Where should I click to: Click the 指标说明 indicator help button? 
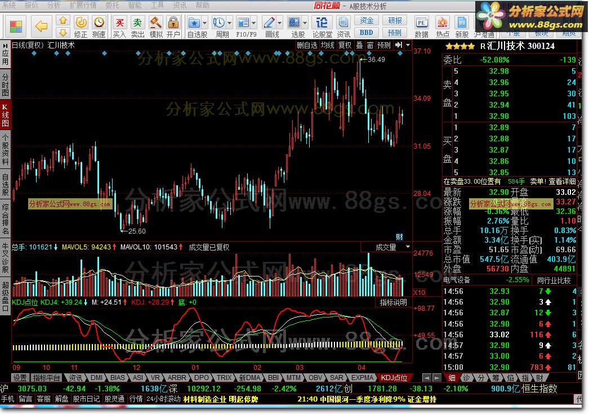[x=393, y=302]
